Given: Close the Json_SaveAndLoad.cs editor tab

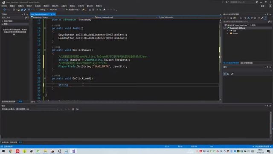Looking at the screenshot, I should coord(54,14).
